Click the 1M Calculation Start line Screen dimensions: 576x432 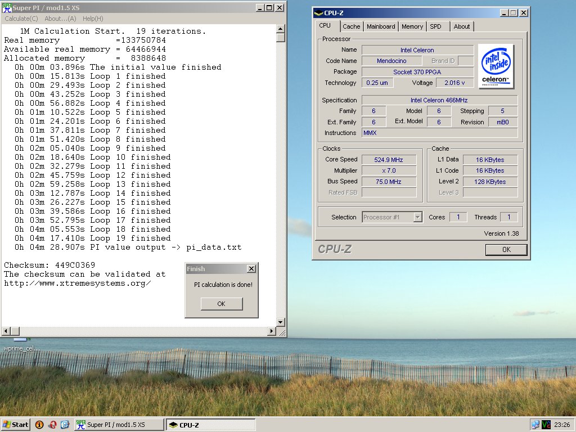click(112, 31)
